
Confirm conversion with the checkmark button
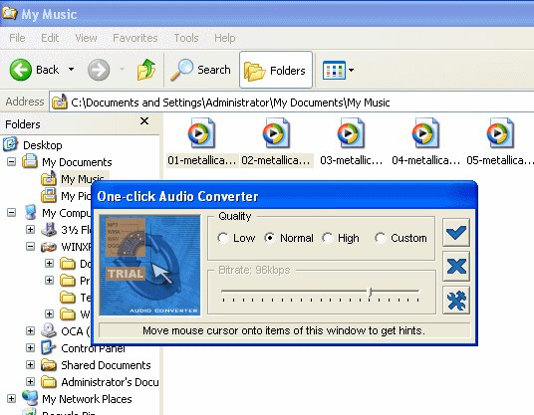point(456,233)
